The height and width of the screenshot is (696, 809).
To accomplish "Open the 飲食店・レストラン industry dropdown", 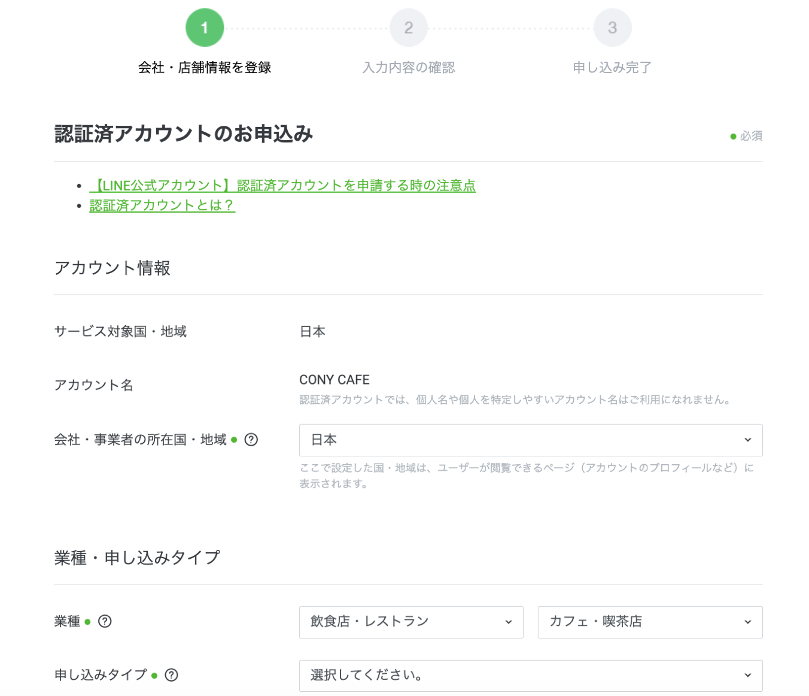I will [411, 622].
